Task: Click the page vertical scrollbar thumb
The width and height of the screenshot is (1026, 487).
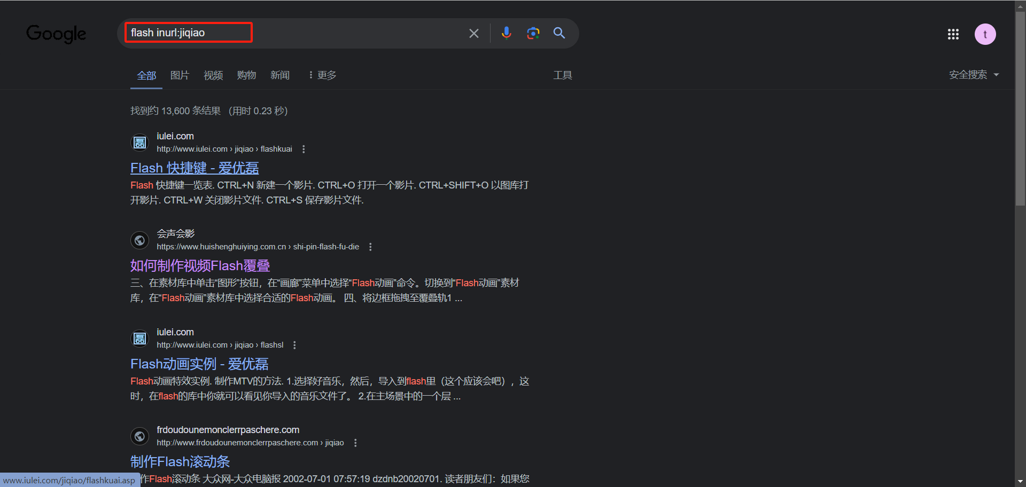Action: coord(1020,108)
